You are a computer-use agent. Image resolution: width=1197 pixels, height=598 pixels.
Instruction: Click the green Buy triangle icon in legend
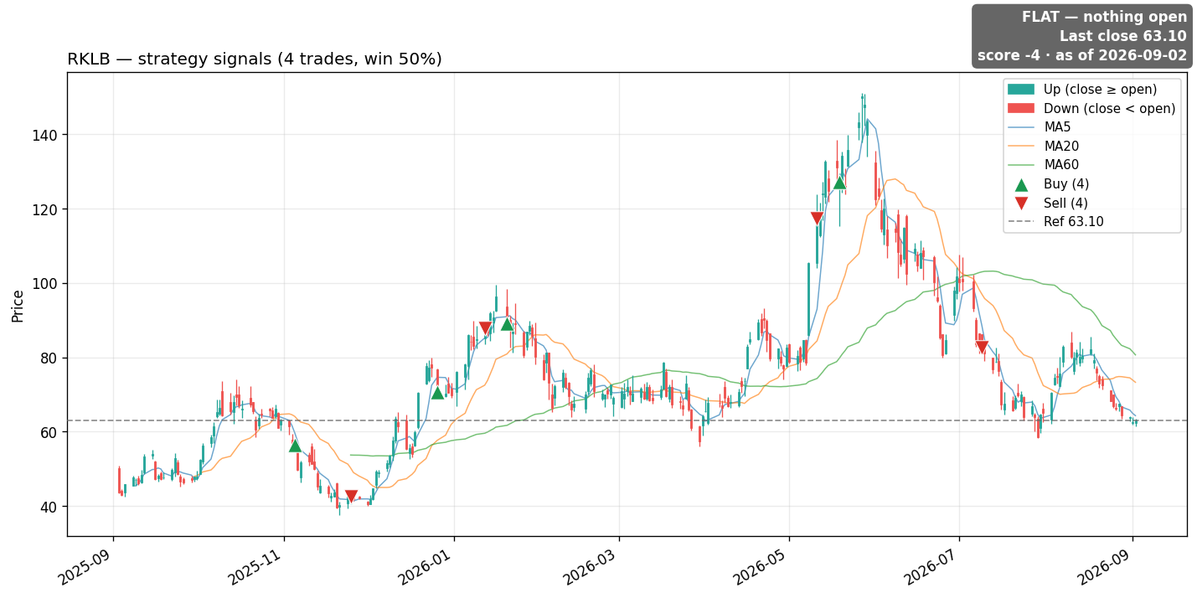click(1021, 184)
